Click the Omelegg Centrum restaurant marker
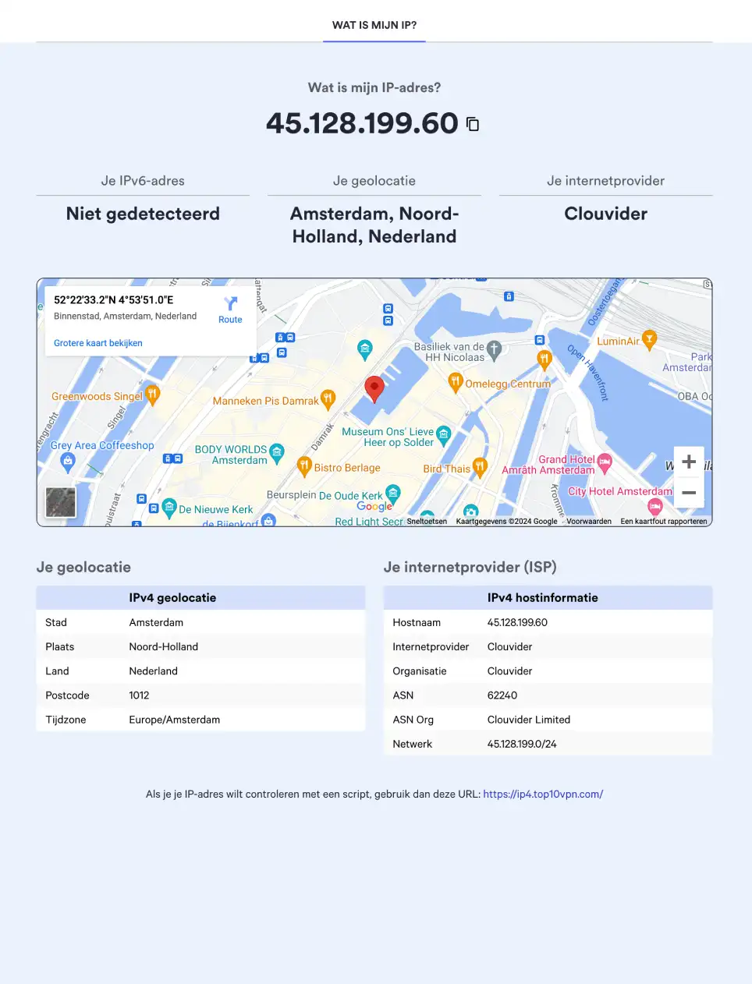Image resolution: width=752 pixels, height=984 pixels. [x=456, y=381]
